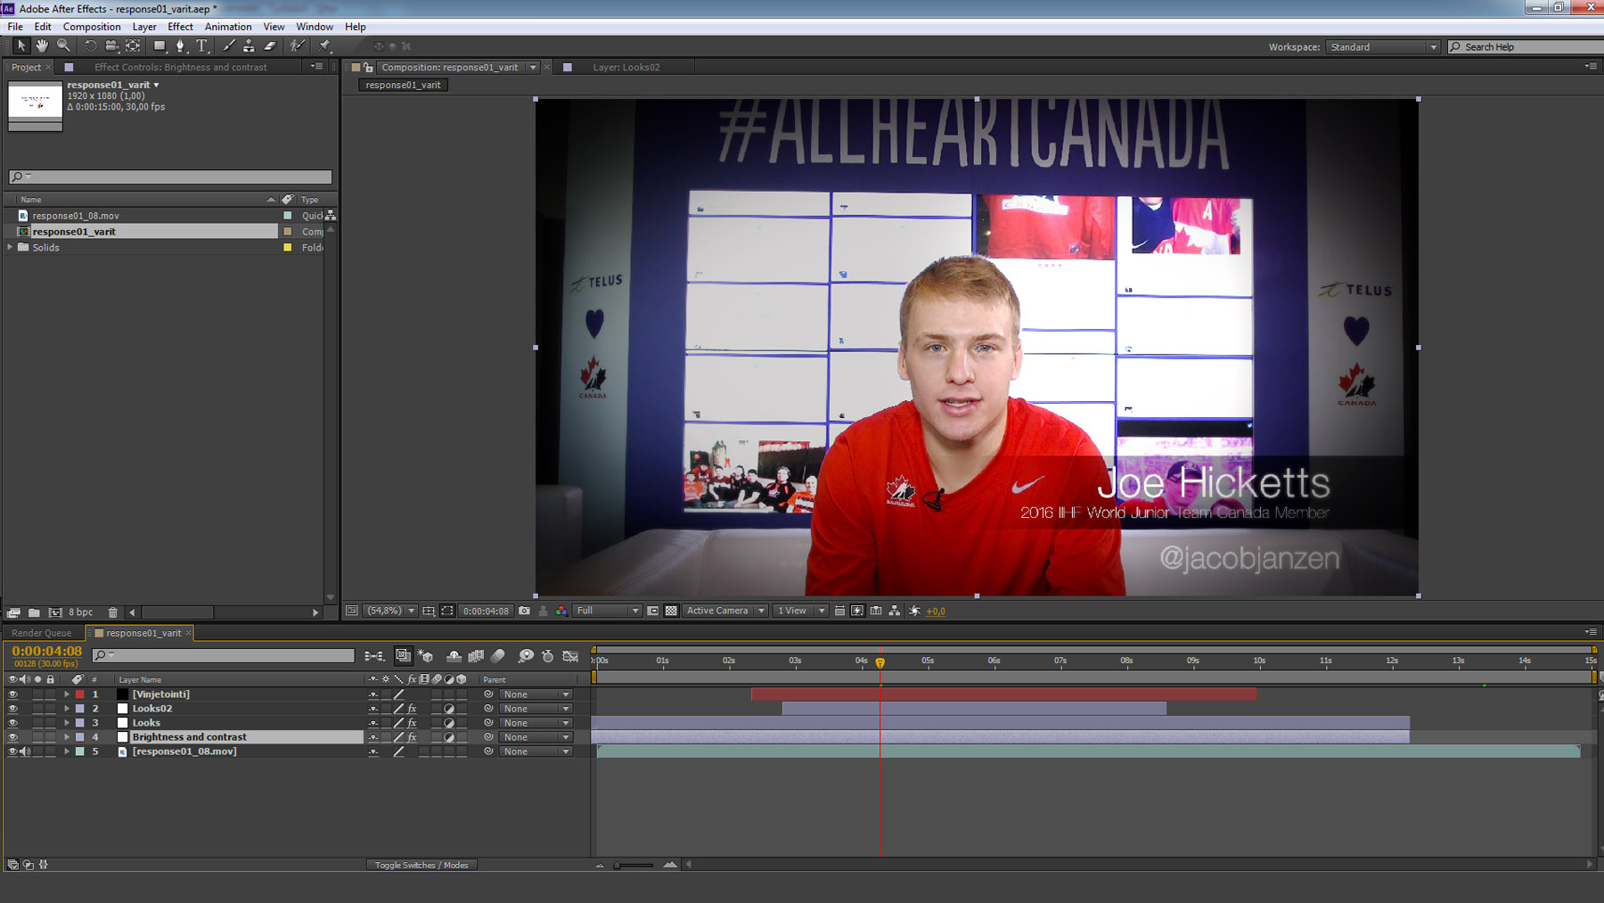Viewport: 1604px width, 903px height.
Task: Select the Unified Camera tool
Action: point(111,45)
